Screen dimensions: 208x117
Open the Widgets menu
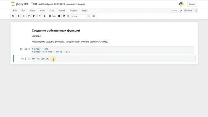[73, 11]
